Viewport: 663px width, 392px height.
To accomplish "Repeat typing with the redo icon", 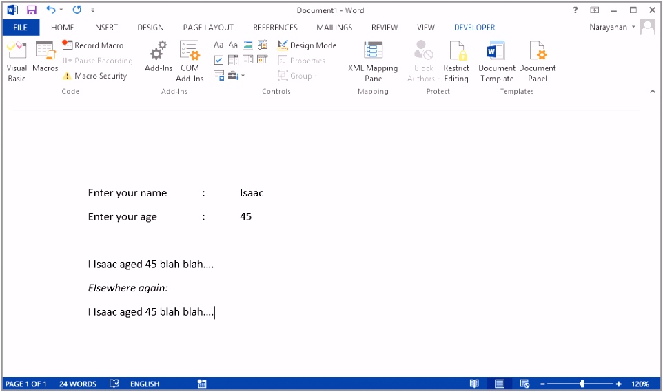I will (77, 10).
